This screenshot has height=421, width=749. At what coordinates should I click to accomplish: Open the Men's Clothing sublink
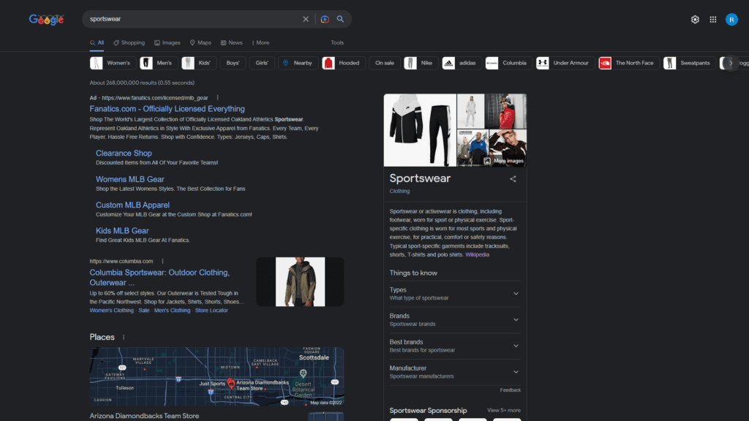coord(172,310)
